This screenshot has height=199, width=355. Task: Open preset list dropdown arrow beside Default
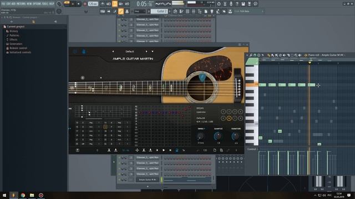(153, 51)
